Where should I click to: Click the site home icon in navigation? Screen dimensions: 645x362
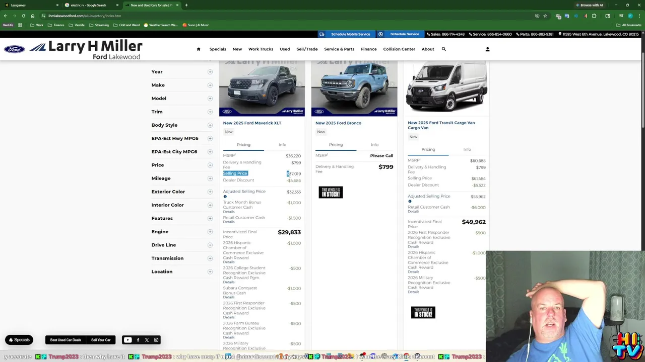199,49
